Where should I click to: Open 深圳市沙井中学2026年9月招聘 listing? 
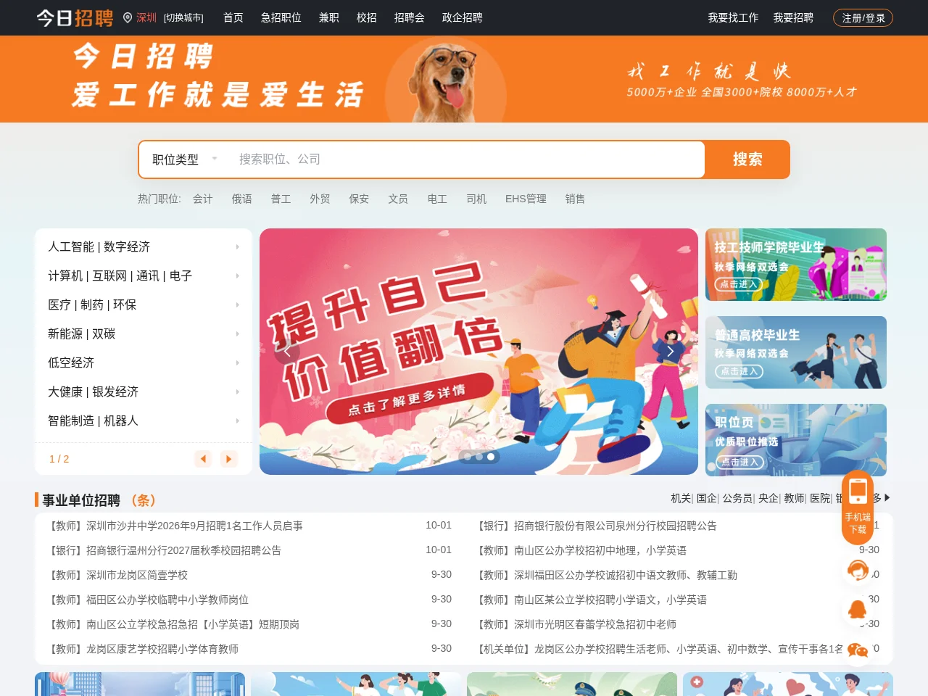pos(175,526)
